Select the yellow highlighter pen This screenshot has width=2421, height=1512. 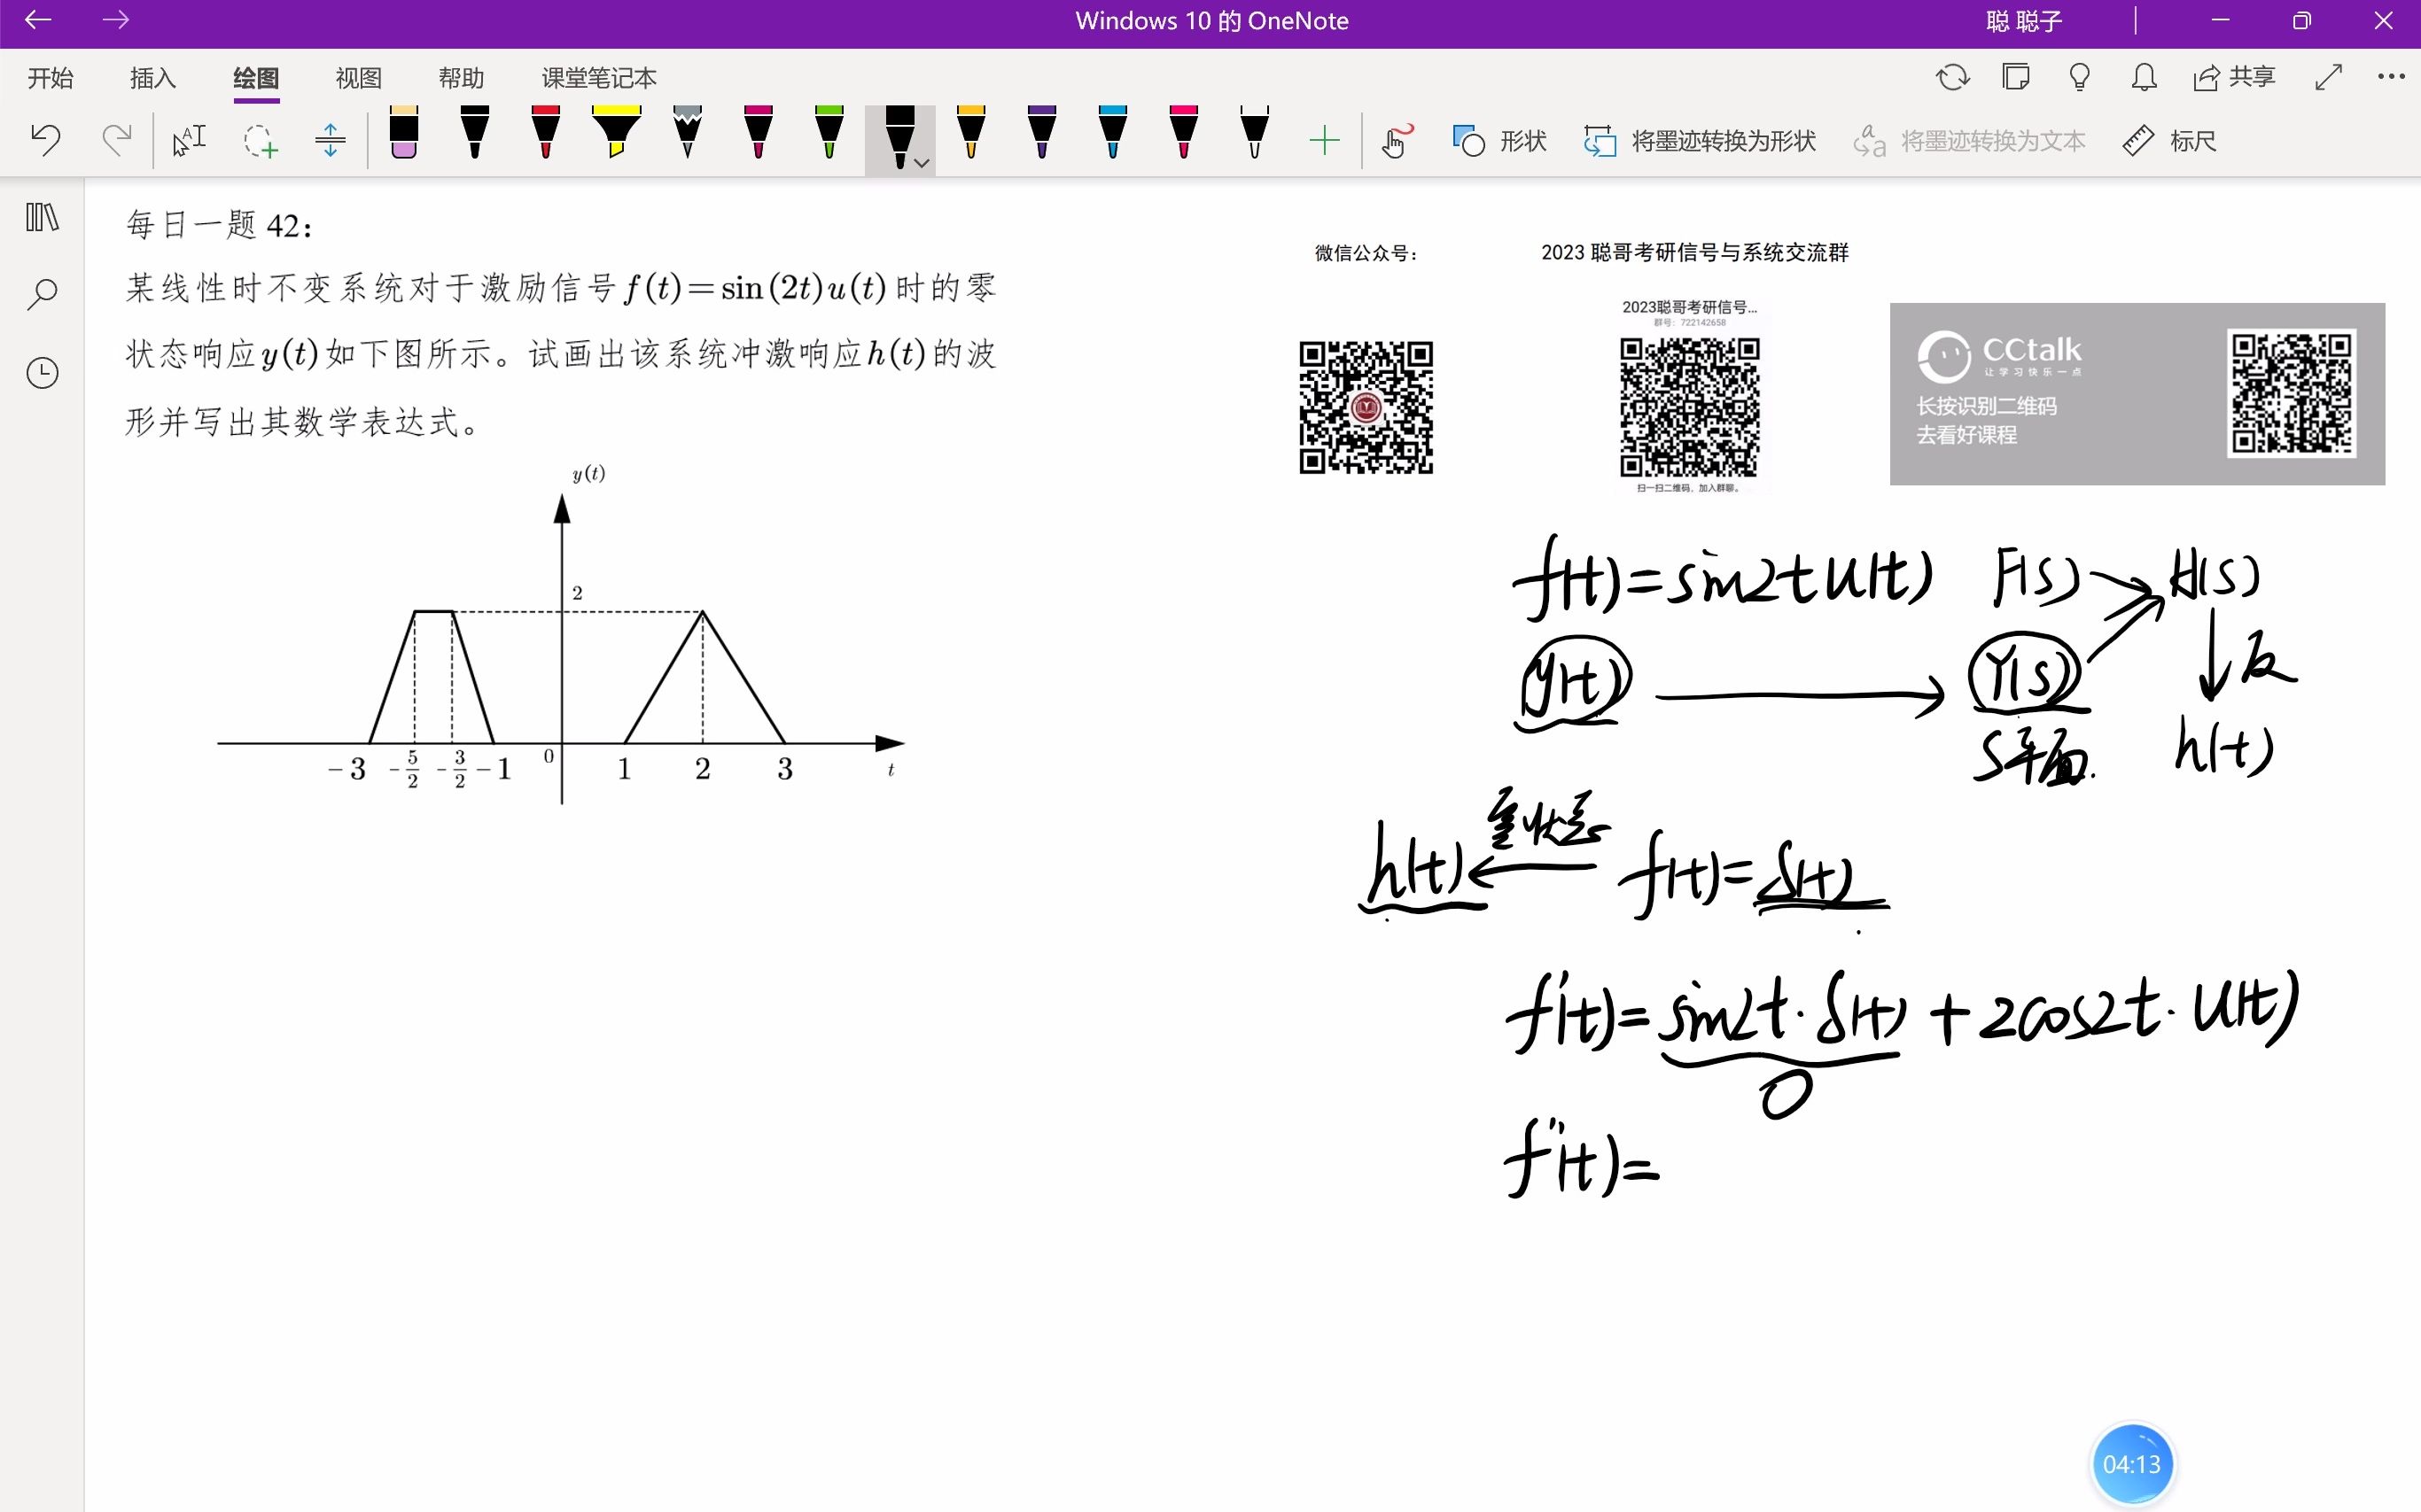pos(616,133)
